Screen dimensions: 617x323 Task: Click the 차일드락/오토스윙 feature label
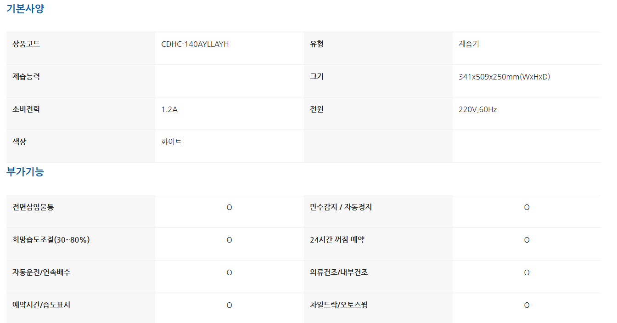pyautogui.click(x=339, y=305)
